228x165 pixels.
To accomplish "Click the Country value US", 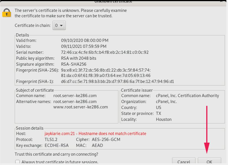I will 158,108.
